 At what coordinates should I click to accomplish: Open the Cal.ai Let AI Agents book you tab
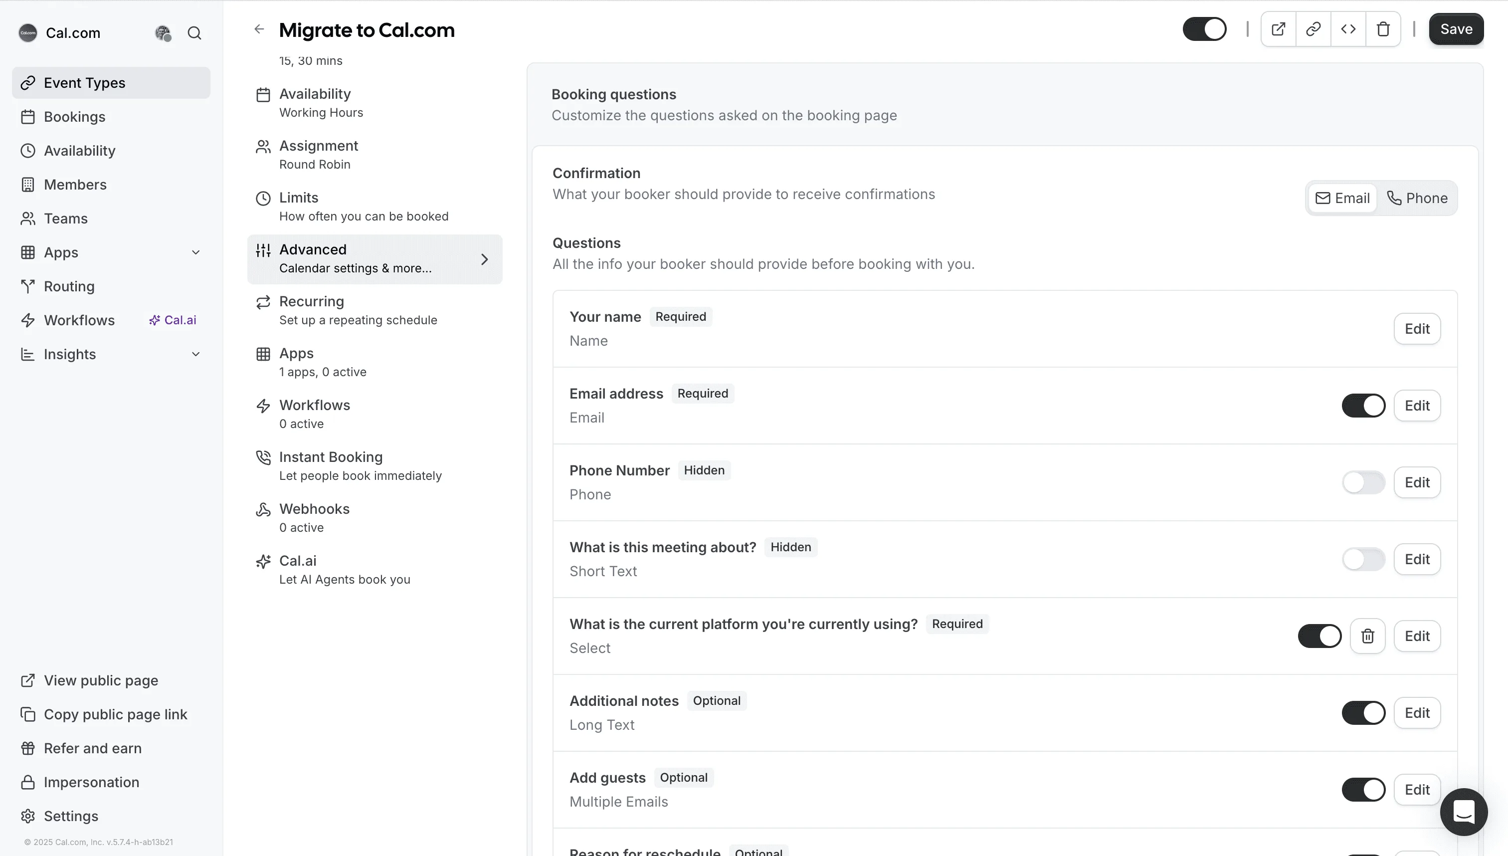[375, 570]
